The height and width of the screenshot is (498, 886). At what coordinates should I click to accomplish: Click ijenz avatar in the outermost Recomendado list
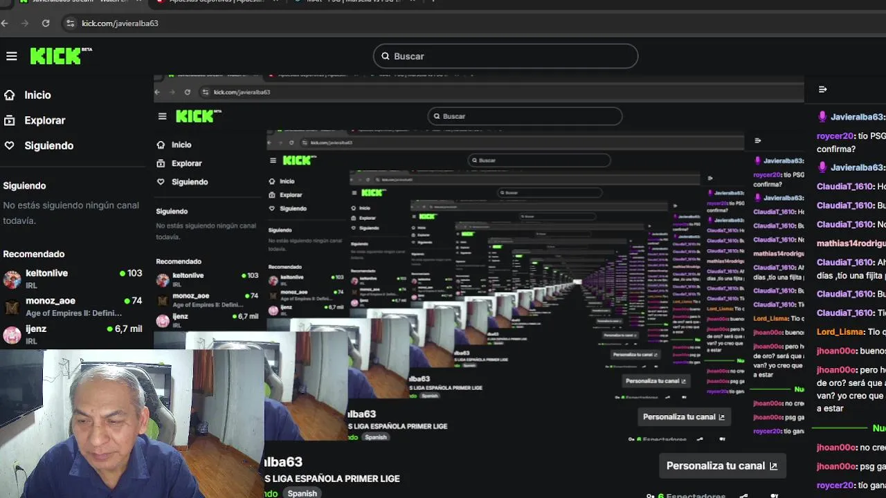[12, 335]
